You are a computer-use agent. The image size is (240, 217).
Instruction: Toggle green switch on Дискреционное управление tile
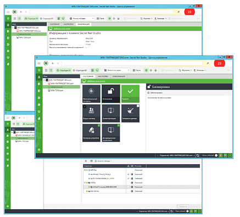[119, 125]
